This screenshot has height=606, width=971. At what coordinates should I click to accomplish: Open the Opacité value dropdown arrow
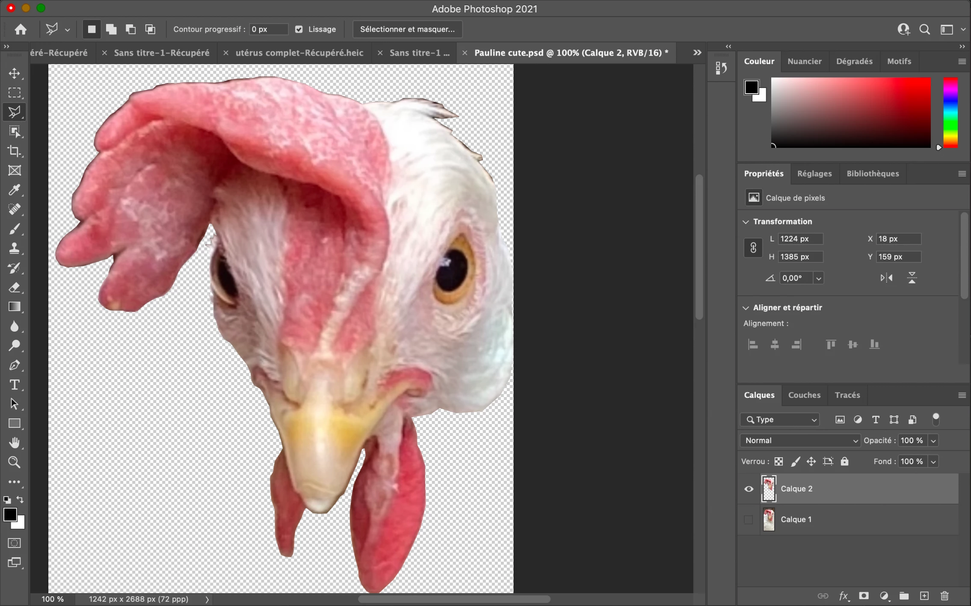click(933, 441)
